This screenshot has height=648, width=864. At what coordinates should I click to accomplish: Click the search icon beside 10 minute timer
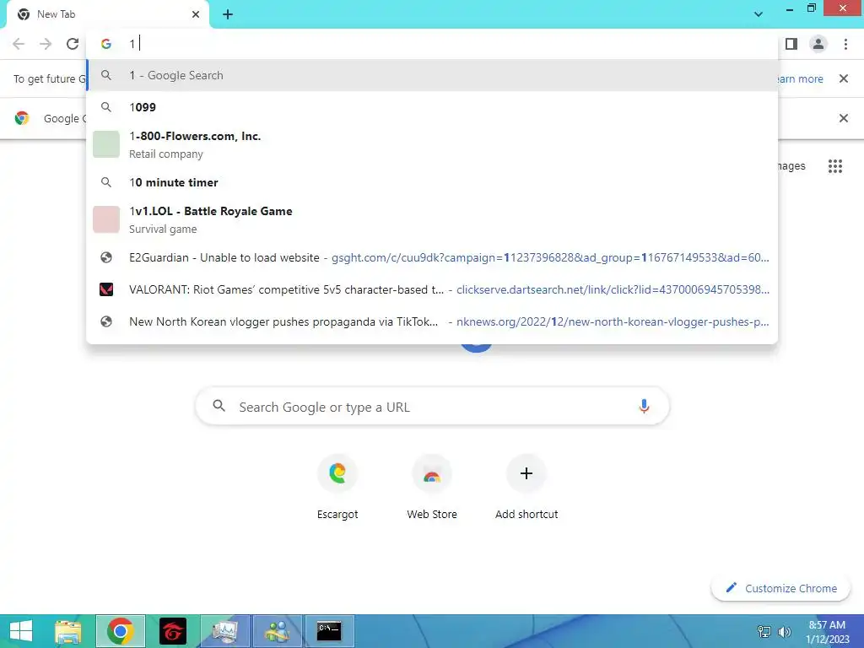105,182
